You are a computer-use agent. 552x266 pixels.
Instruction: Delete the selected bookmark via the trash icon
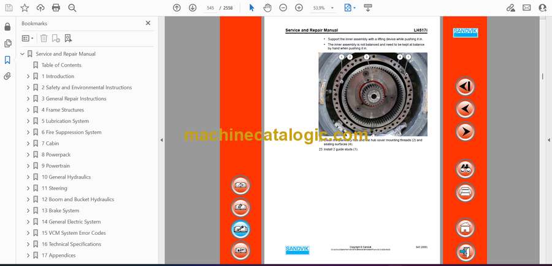click(x=44, y=39)
